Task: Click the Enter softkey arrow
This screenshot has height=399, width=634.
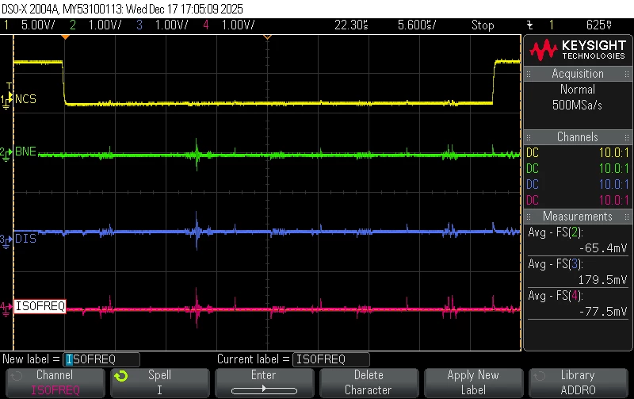Action: [x=264, y=389]
